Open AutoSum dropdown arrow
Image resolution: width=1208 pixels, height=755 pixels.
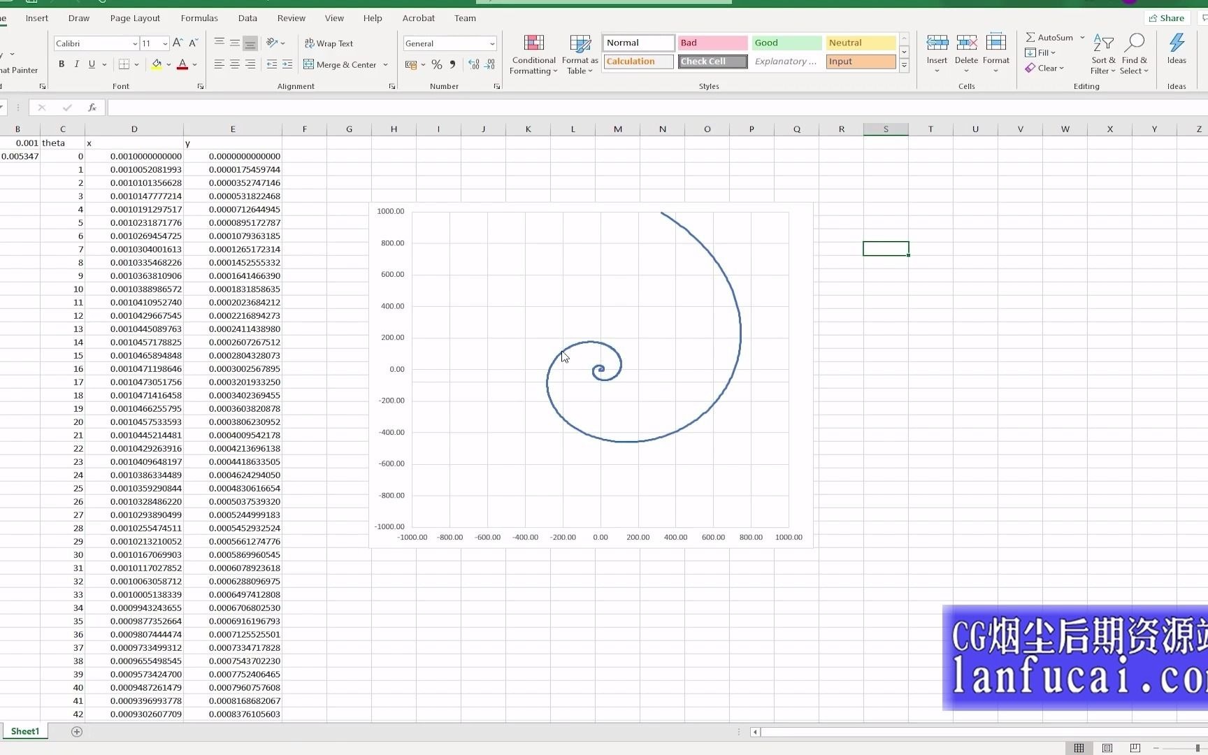tap(1082, 38)
